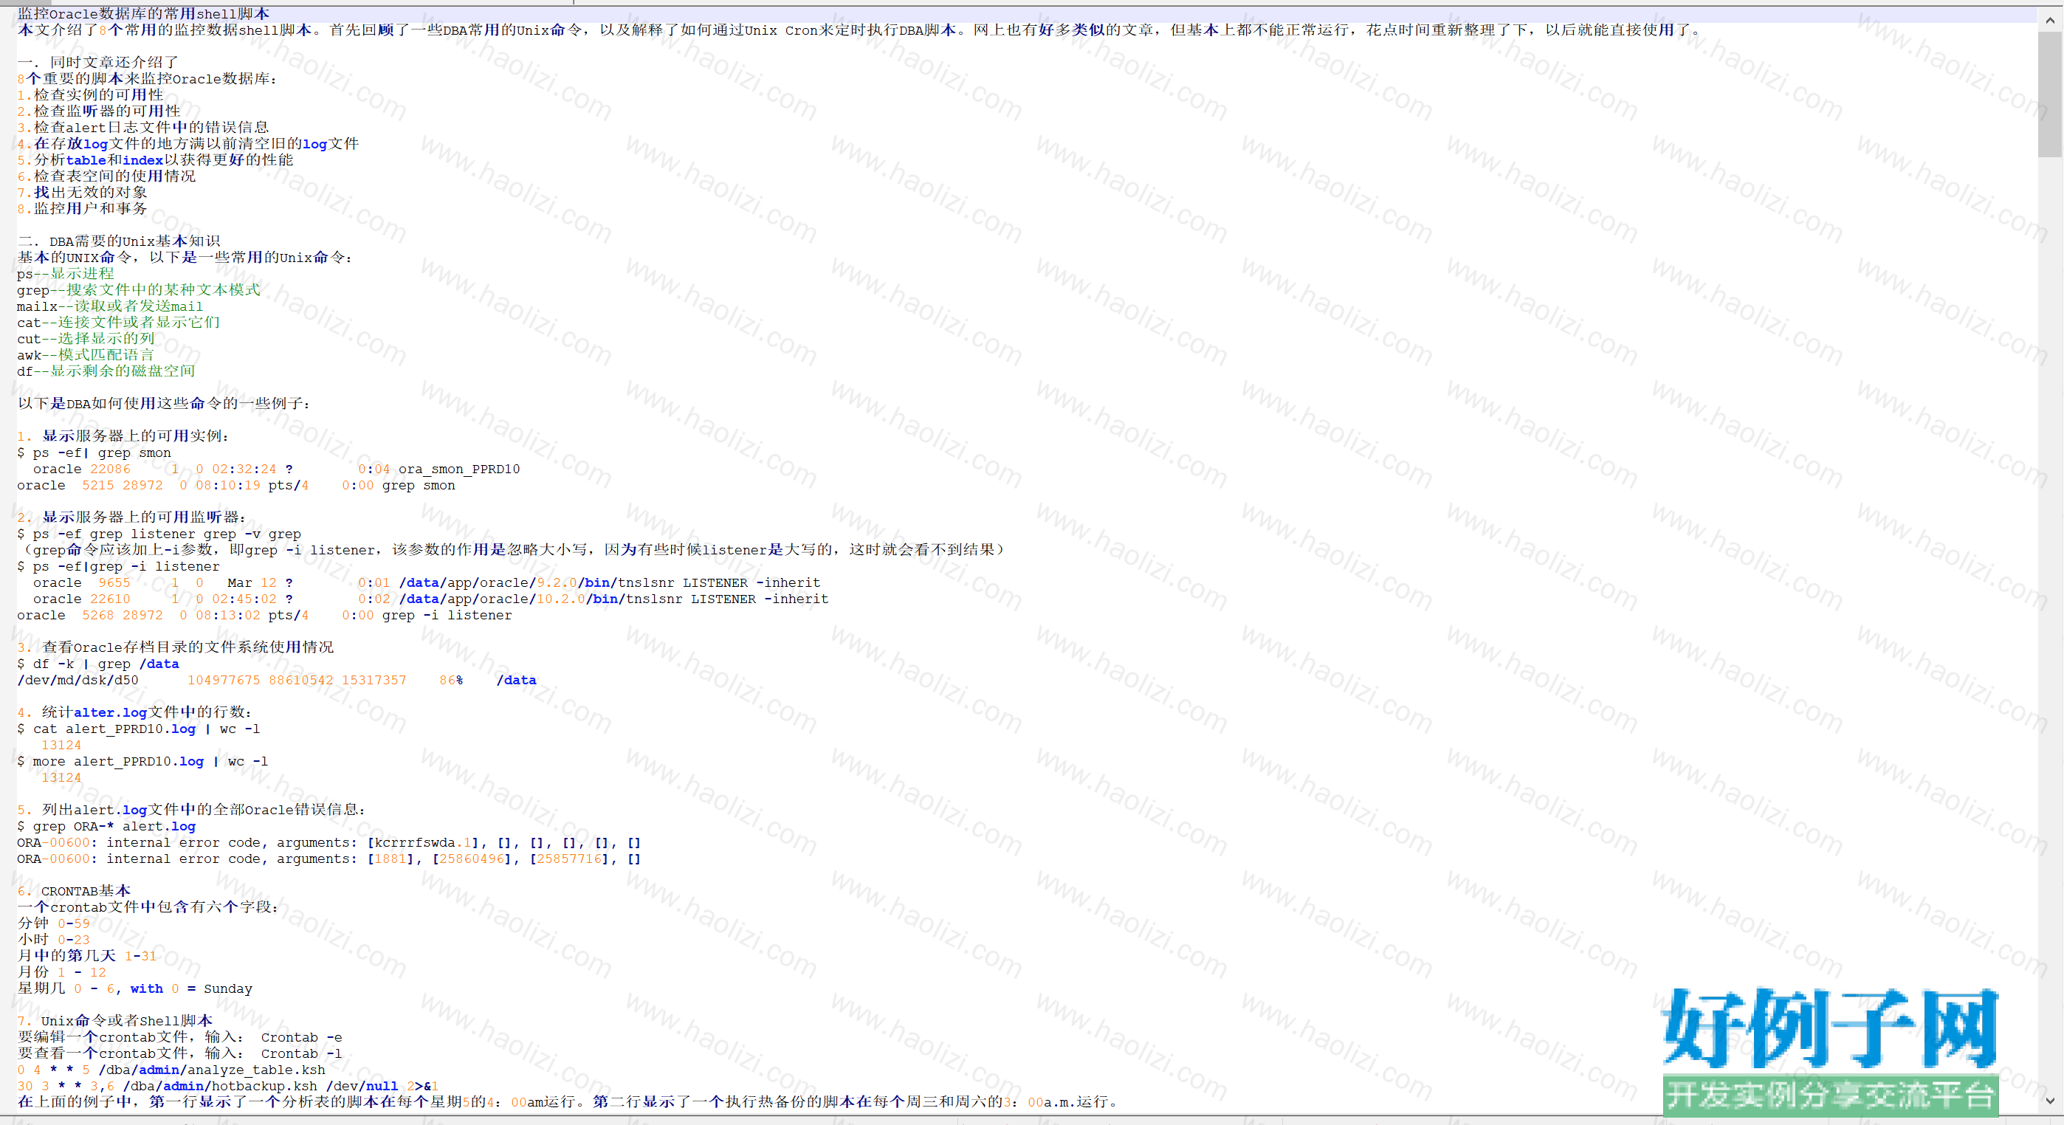Click the line "ps--显示进程"
The image size is (2064, 1125).
[66, 273]
